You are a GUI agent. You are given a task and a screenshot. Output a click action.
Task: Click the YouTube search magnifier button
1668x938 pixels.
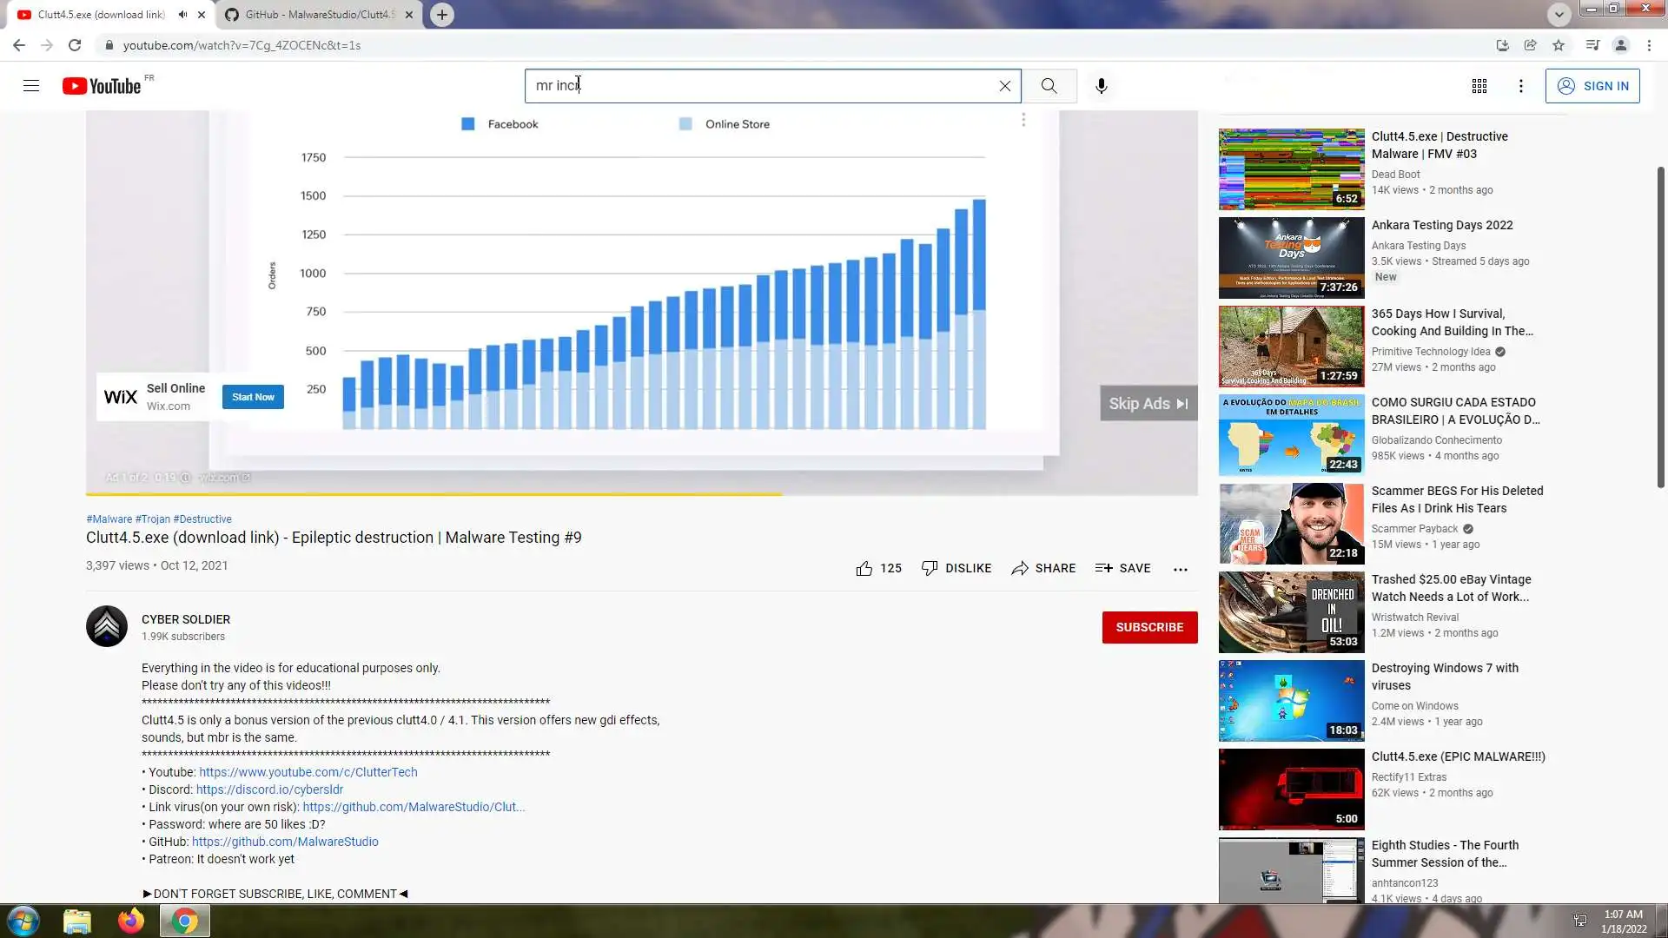pos(1049,86)
